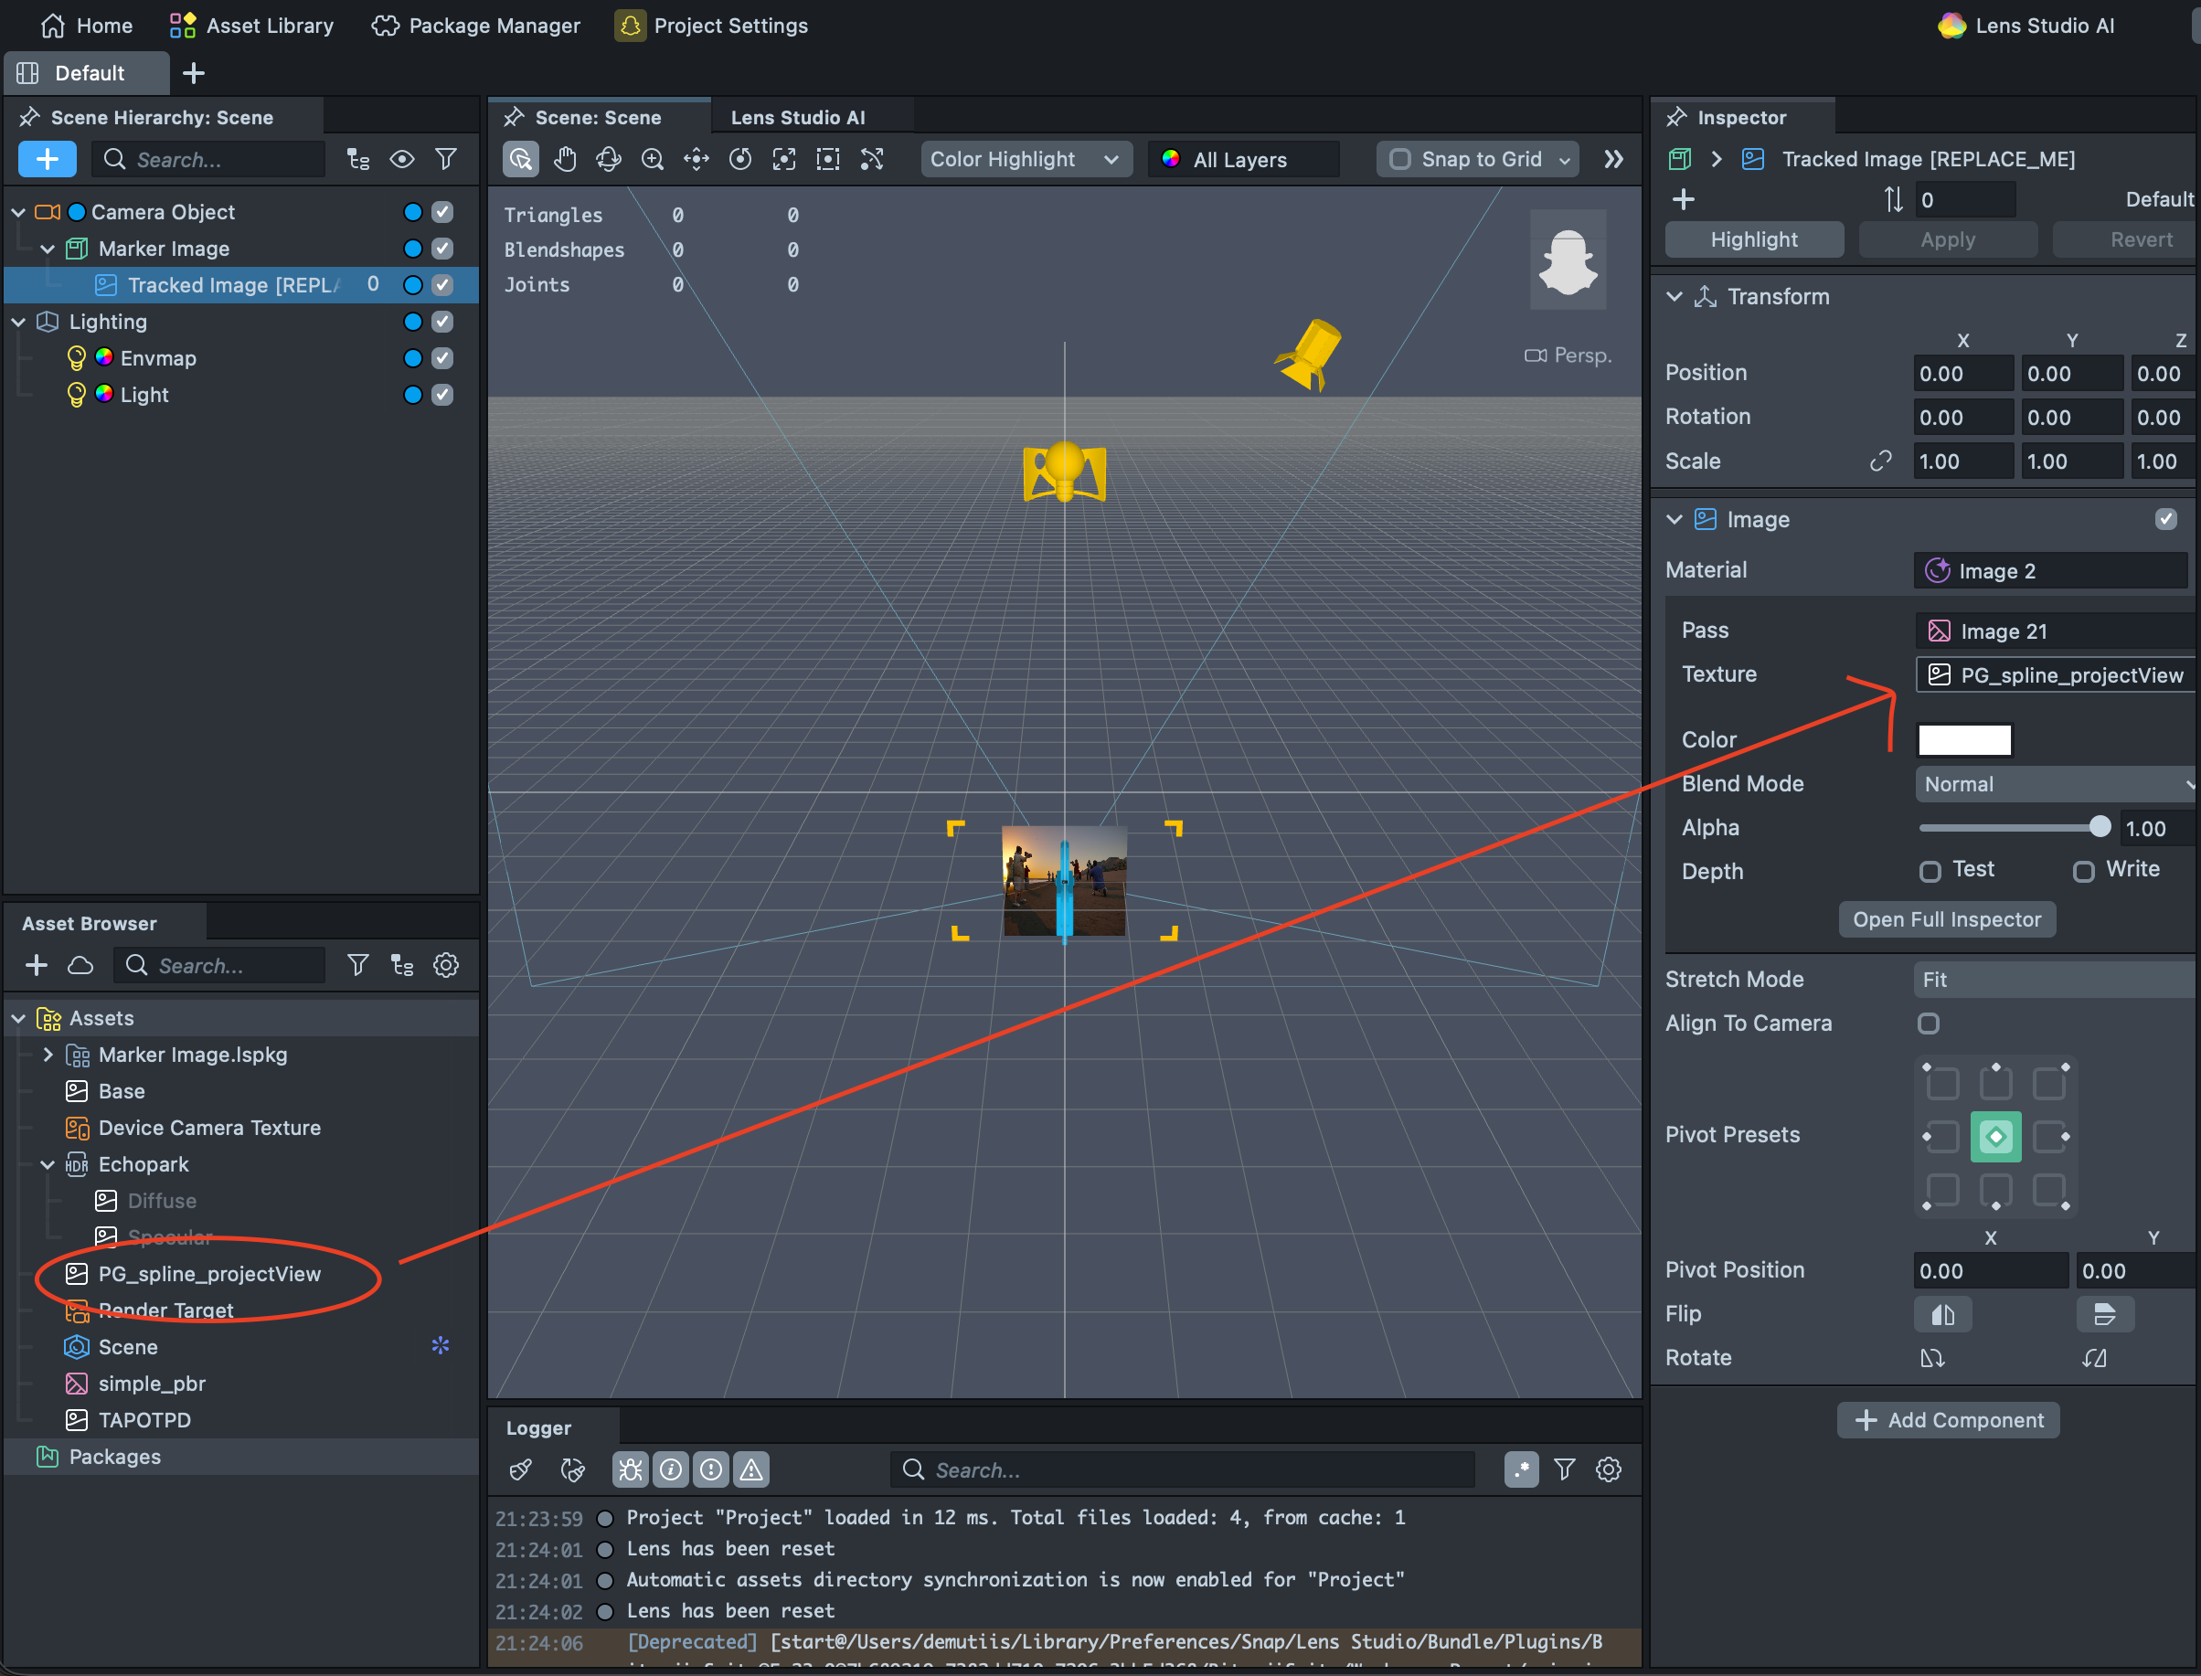Select the center Pivot Preset

point(1995,1136)
